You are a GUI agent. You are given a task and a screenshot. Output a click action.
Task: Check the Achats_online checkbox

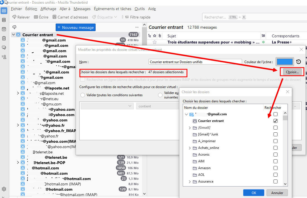pos(275,148)
